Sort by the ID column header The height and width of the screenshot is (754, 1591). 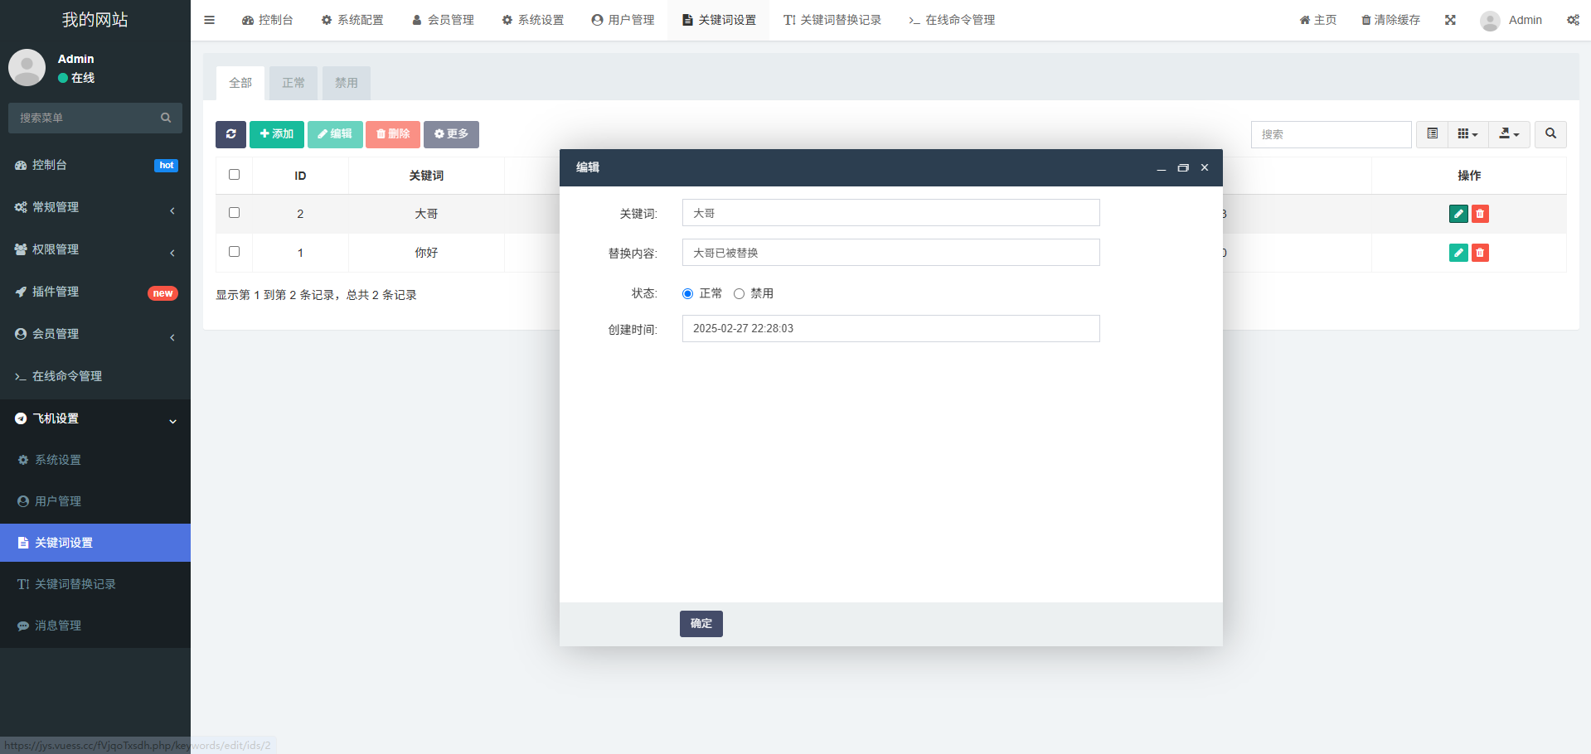[300, 176]
